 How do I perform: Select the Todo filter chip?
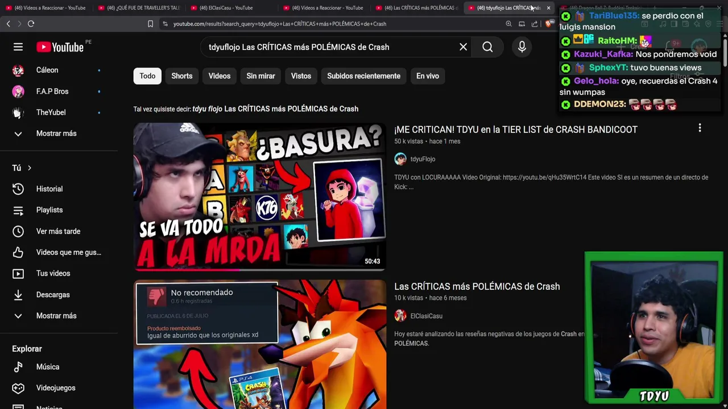click(147, 76)
